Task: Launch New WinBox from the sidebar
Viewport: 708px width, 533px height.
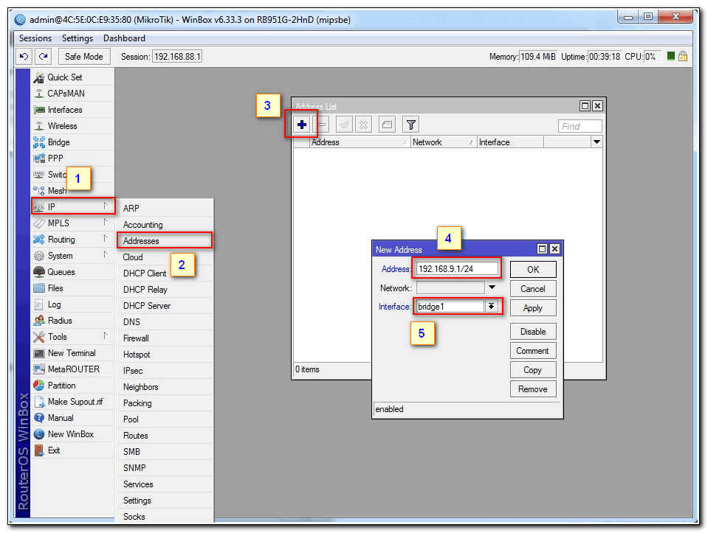Action: point(72,434)
